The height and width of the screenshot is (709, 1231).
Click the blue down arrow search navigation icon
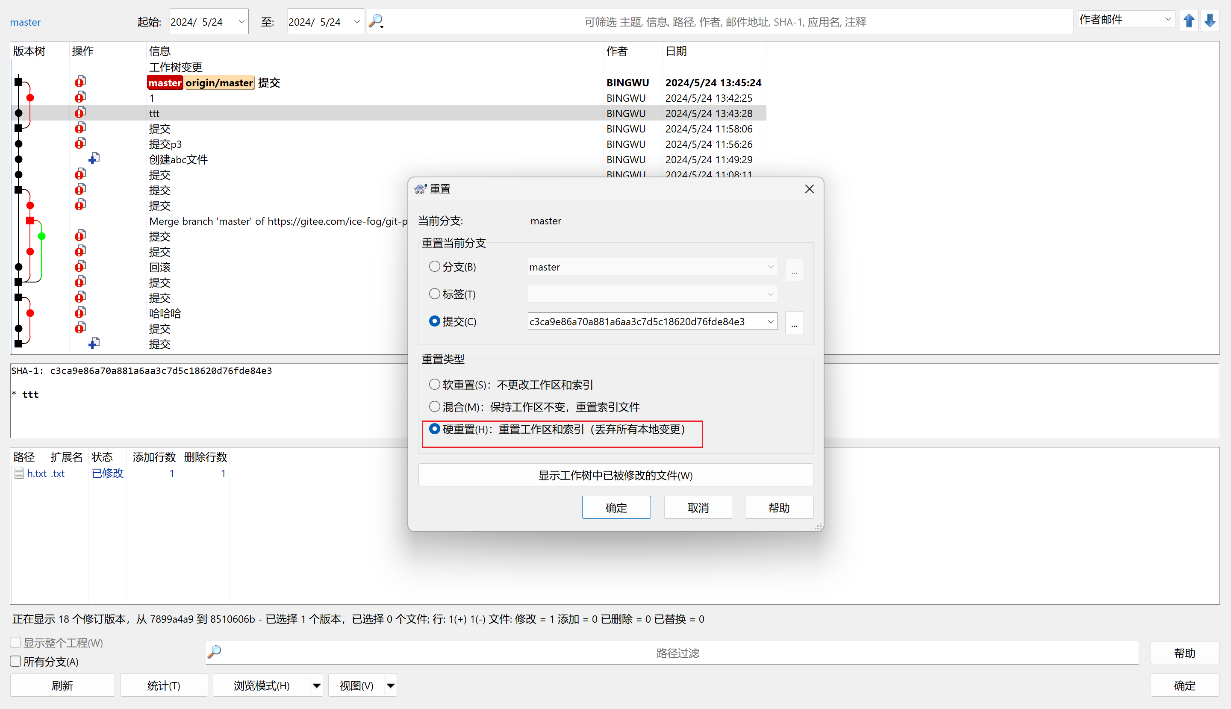click(1210, 21)
